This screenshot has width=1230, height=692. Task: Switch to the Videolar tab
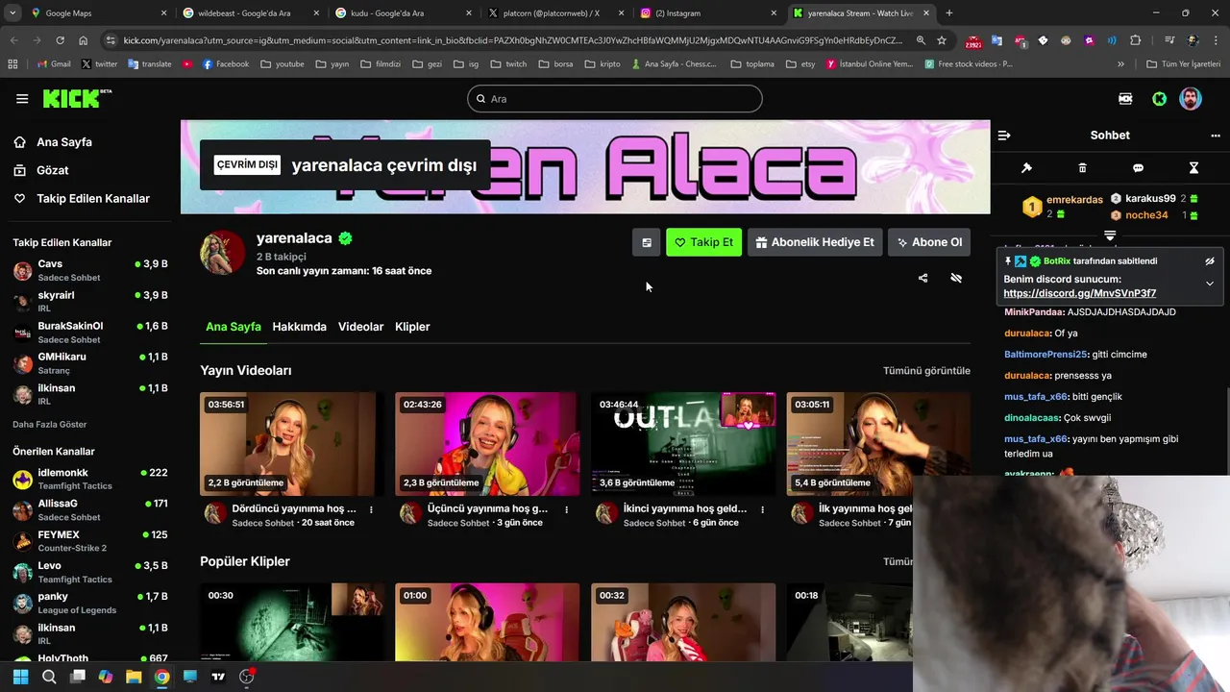click(360, 327)
